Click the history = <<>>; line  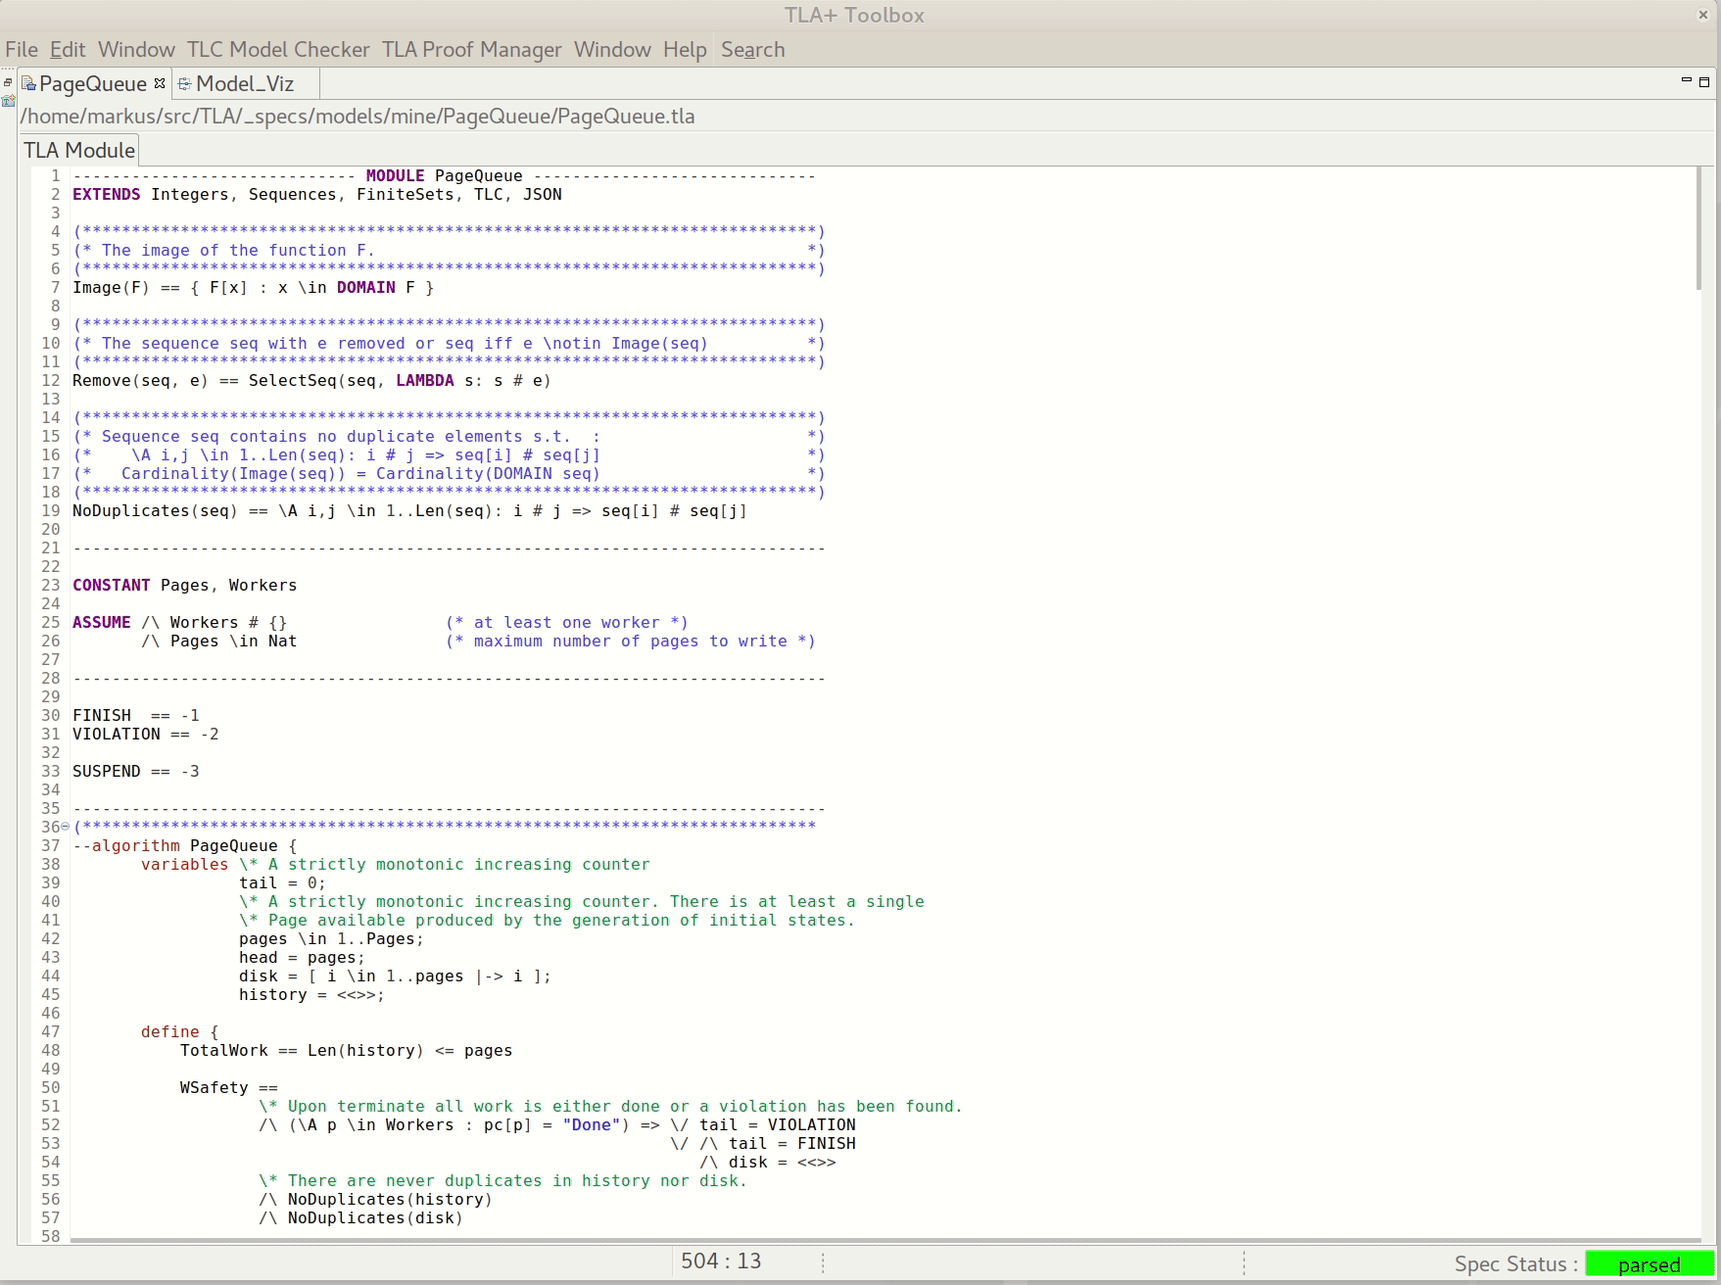(311, 995)
